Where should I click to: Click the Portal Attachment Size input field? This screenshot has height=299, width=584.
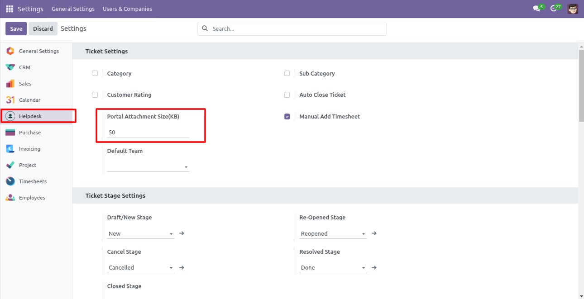coord(148,133)
